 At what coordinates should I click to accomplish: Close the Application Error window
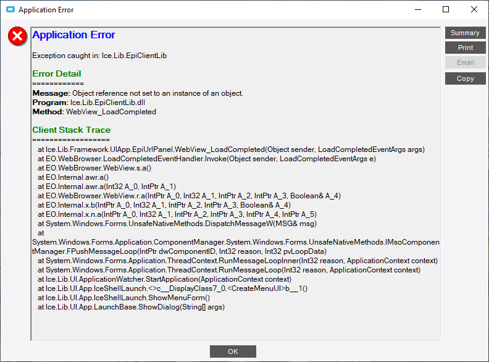tap(474, 10)
